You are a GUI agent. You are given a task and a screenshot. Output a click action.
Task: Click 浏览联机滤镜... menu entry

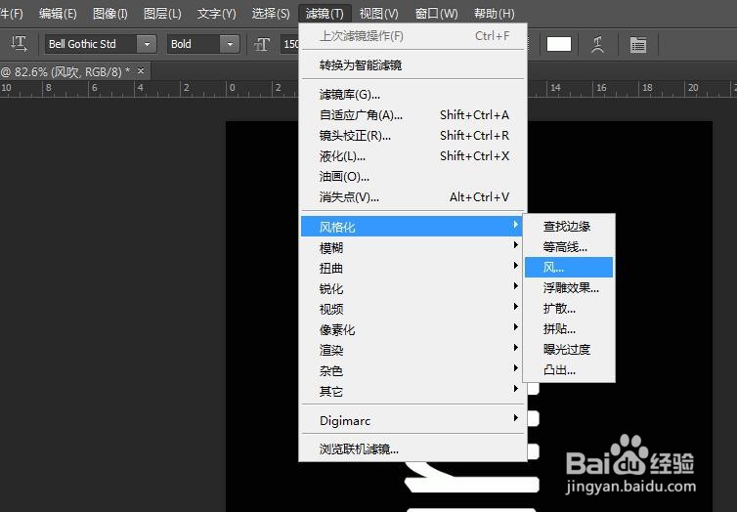pyautogui.click(x=412, y=449)
